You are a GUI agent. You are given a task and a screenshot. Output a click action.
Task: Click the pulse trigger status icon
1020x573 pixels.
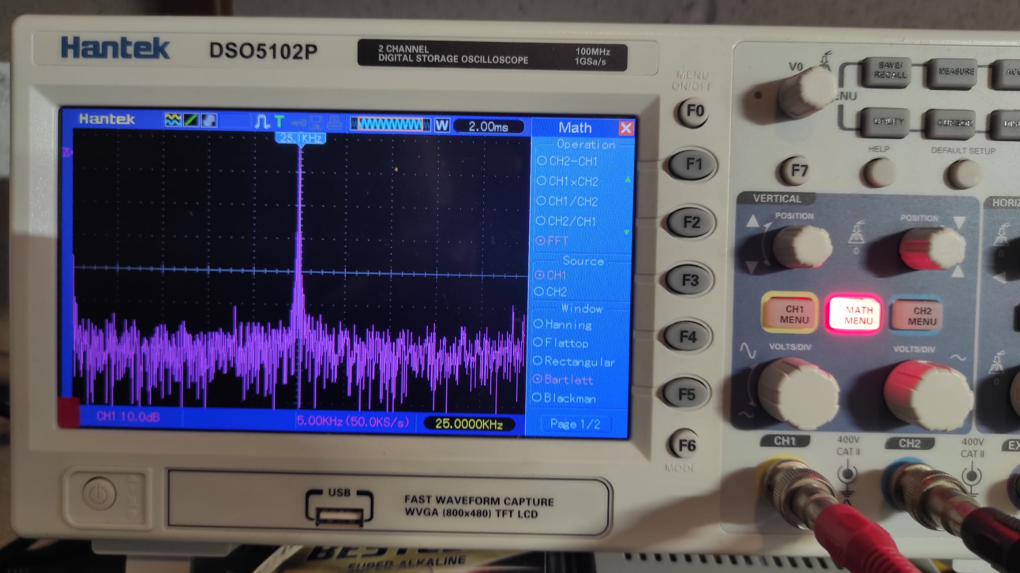261,121
